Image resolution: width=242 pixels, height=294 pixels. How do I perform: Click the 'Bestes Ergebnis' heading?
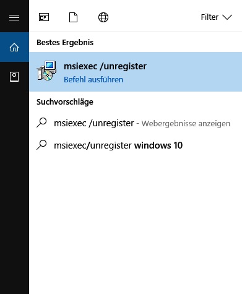[x=65, y=43]
